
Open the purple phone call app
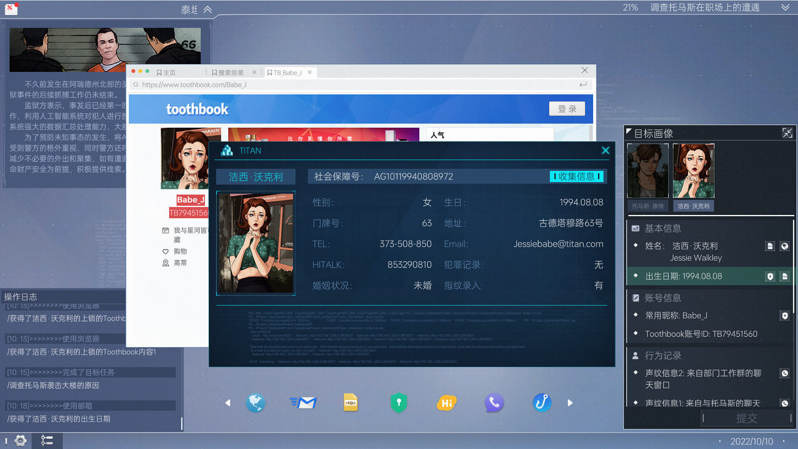click(494, 403)
